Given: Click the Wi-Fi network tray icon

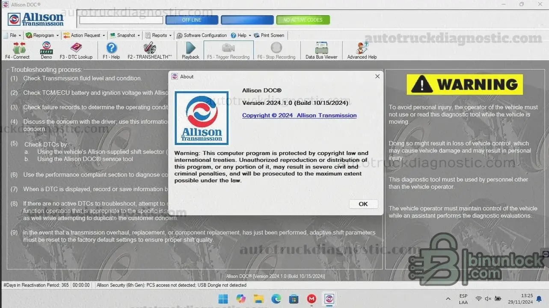Looking at the screenshot, I should tap(478, 299).
